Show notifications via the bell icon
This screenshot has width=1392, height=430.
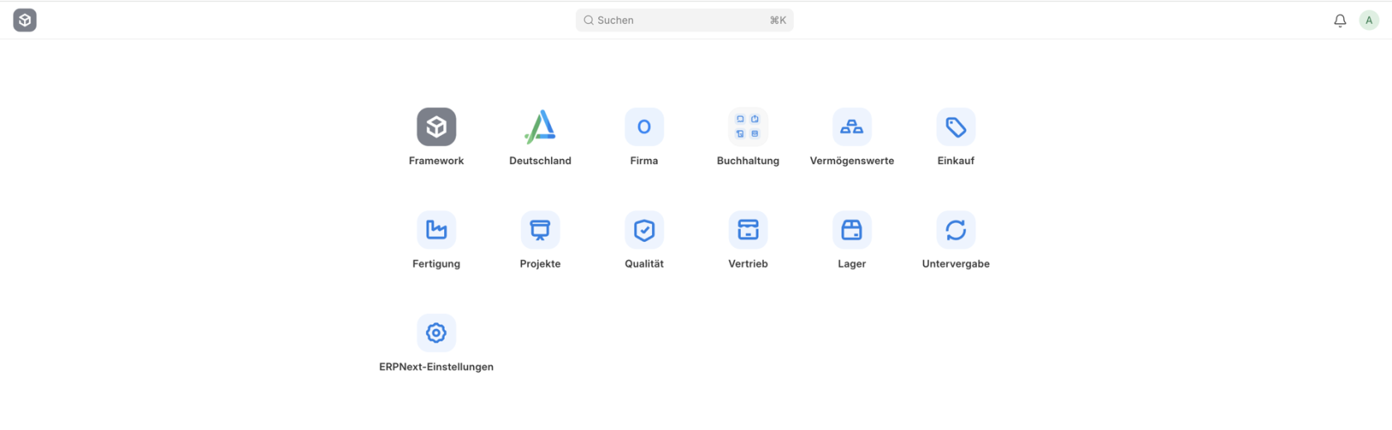tap(1340, 20)
